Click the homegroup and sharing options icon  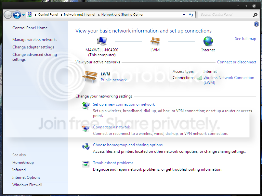click(x=86, y=146)
